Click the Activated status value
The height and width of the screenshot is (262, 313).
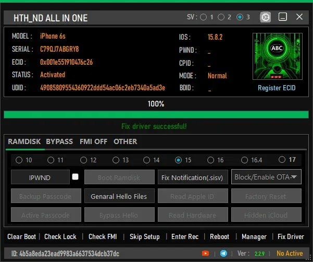pos(53,75)
